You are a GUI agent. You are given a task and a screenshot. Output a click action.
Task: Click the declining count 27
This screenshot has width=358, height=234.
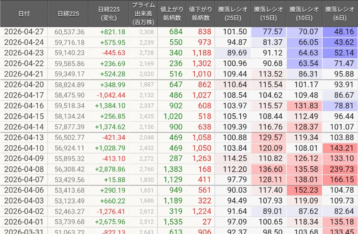coord(207,222)
